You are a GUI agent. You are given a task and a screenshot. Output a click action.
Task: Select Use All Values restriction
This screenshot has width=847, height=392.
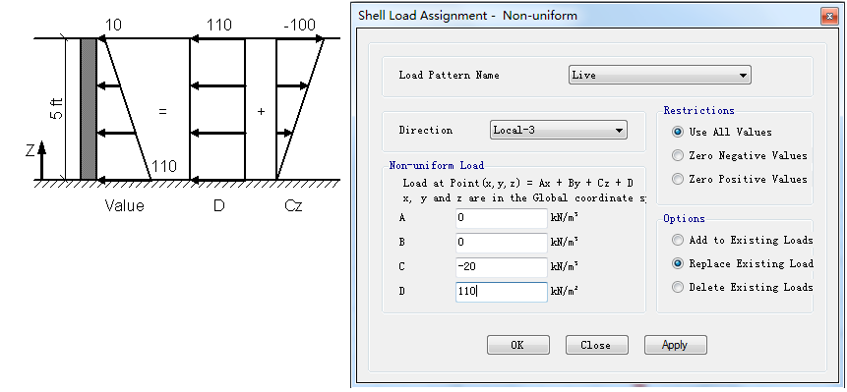point(678,132)
